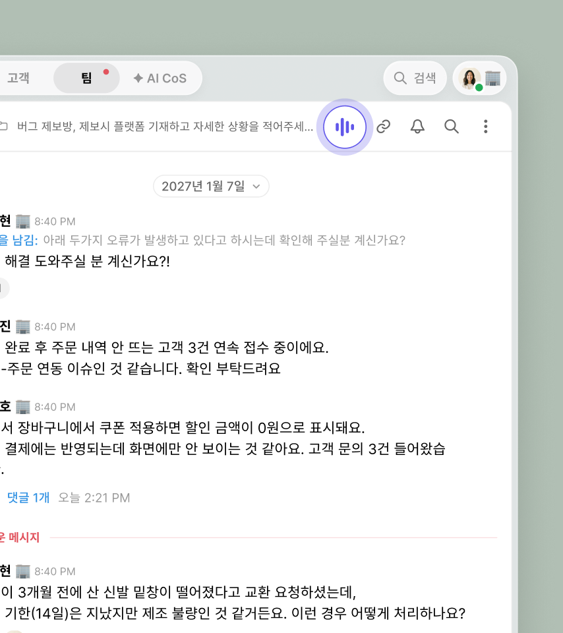Image resolution: width=563 pixels, height=633 pixels.
Task: Click quoted message 아래 두가지 오류가 발생하고
Action: (x=224, y=240)
